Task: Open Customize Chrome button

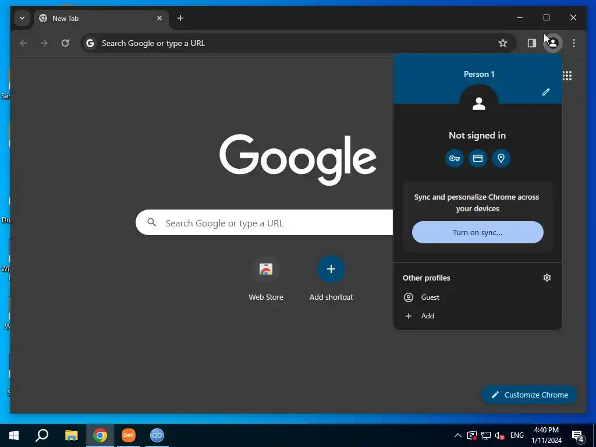Action: click(530, 395)
